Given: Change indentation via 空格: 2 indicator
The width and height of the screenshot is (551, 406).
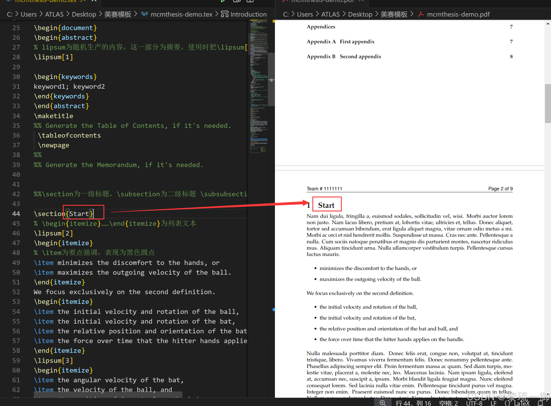Looking at the screenshot, I should click(x=448, y=403).
